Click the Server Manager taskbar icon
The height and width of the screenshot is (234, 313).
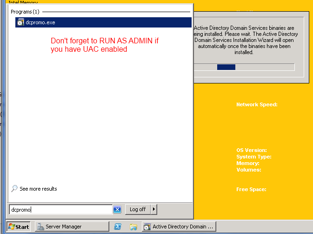click(40, 227)
